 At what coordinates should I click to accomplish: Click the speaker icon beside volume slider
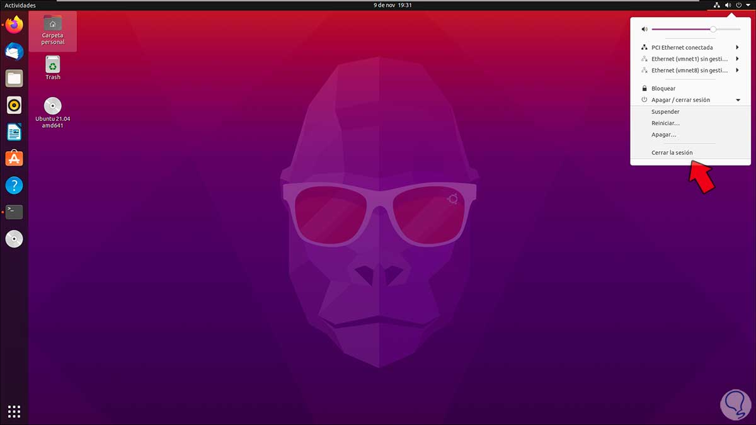(x=644, y=30)
